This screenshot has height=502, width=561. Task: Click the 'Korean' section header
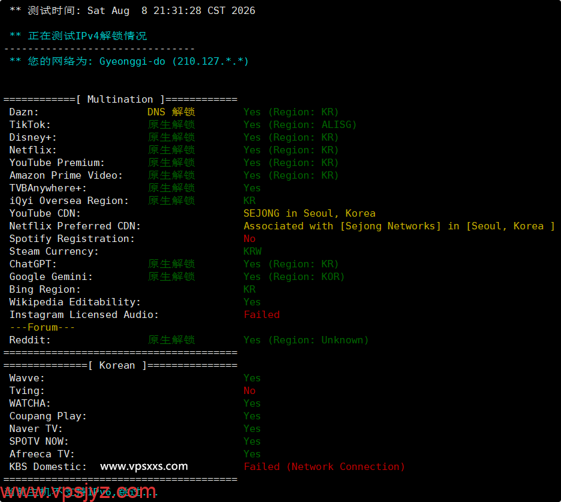(117, 365)
